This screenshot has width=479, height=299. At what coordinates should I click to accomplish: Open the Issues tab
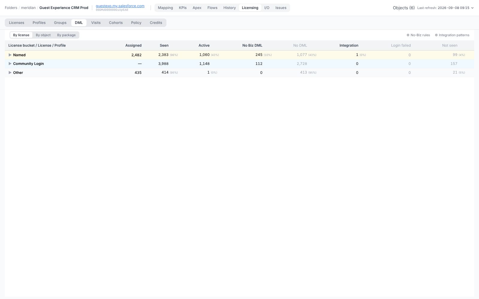281,8
